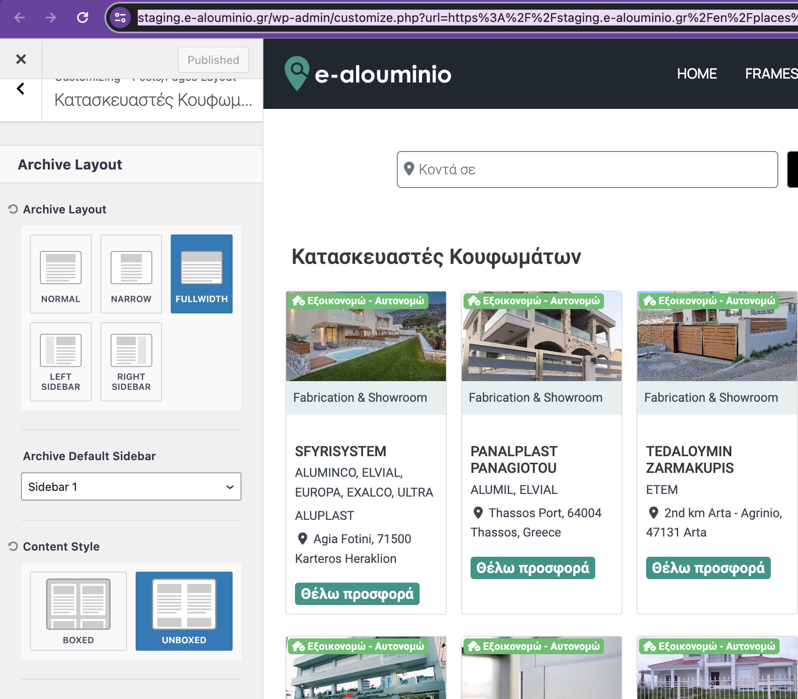The image size is (798, 699).
Task: Click the Archive Default Sidebar label
Action: [x=90, y=456]
